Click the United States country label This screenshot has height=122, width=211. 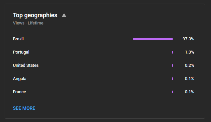click(x=26, y=65)
